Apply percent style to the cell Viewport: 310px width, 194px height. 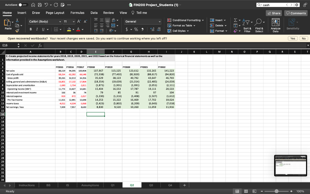pos(137,29)
